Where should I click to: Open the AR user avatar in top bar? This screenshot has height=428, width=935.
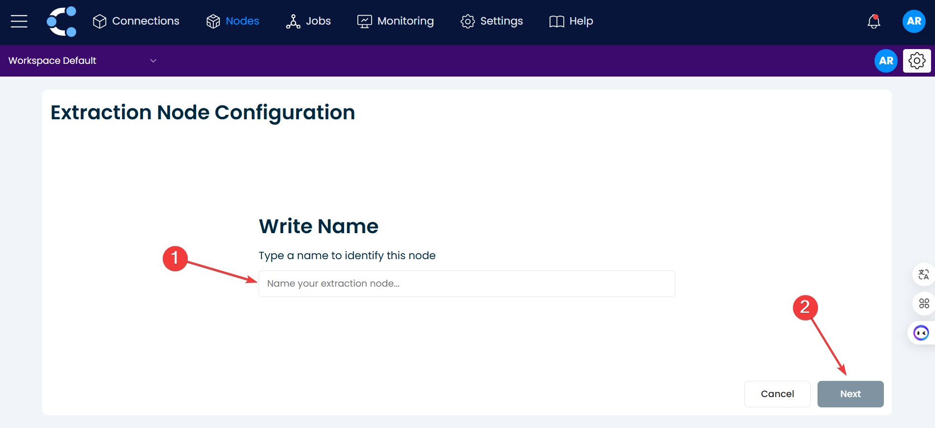tap(914, 21)
